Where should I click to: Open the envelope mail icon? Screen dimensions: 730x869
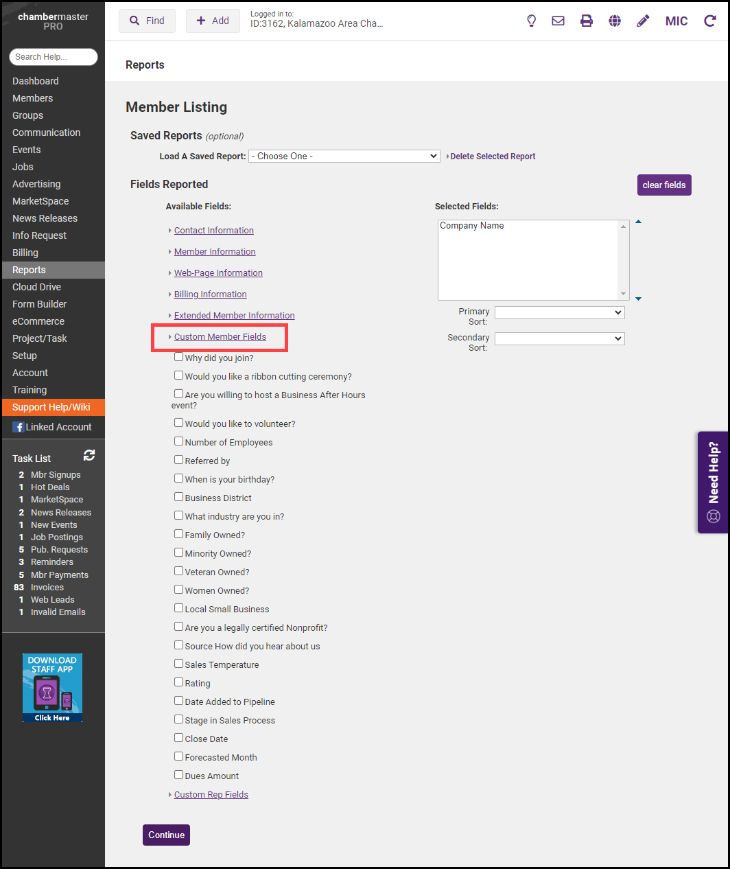558,21
